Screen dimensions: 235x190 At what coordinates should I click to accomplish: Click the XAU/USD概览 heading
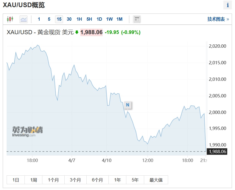[x=24, y=5]
